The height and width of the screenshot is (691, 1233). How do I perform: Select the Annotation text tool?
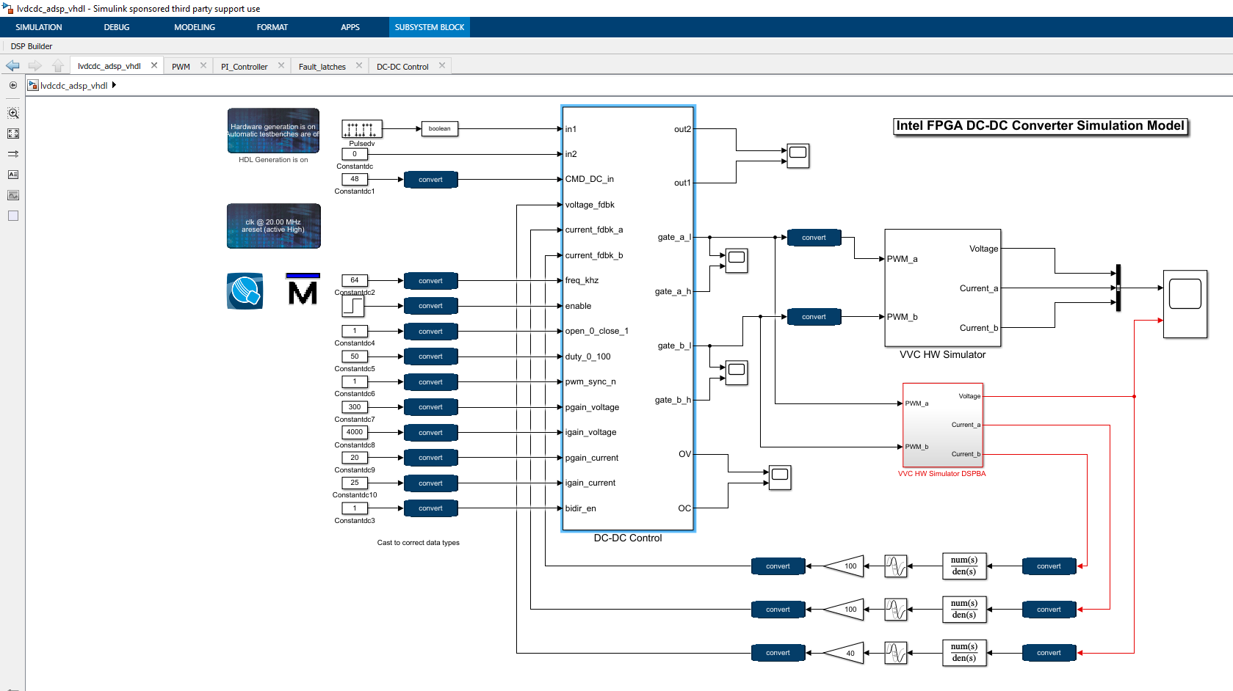13,175
